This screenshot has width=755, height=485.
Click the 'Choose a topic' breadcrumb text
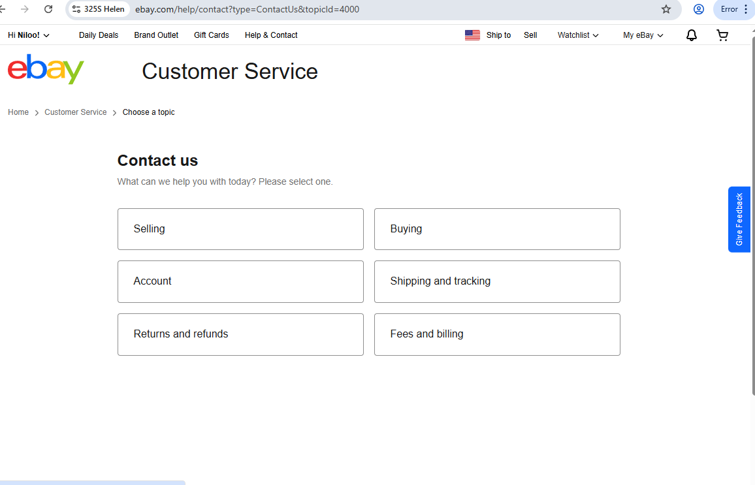tap(148, 112)
